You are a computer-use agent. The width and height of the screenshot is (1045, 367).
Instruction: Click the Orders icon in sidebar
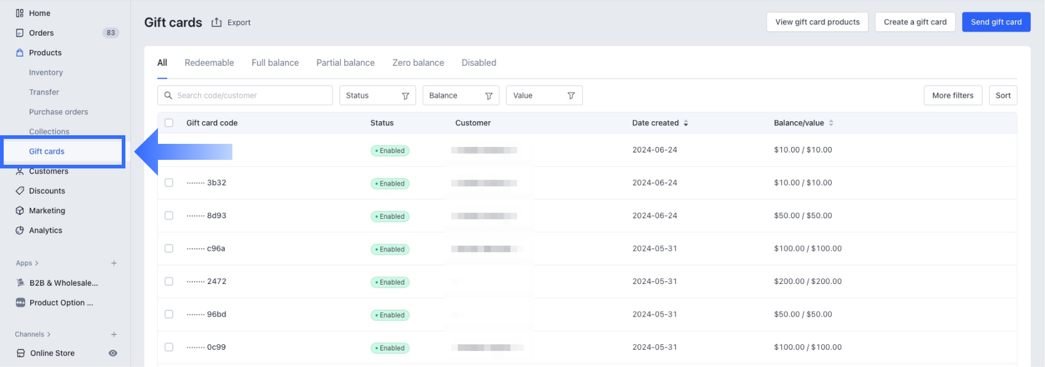click(20, 33)
